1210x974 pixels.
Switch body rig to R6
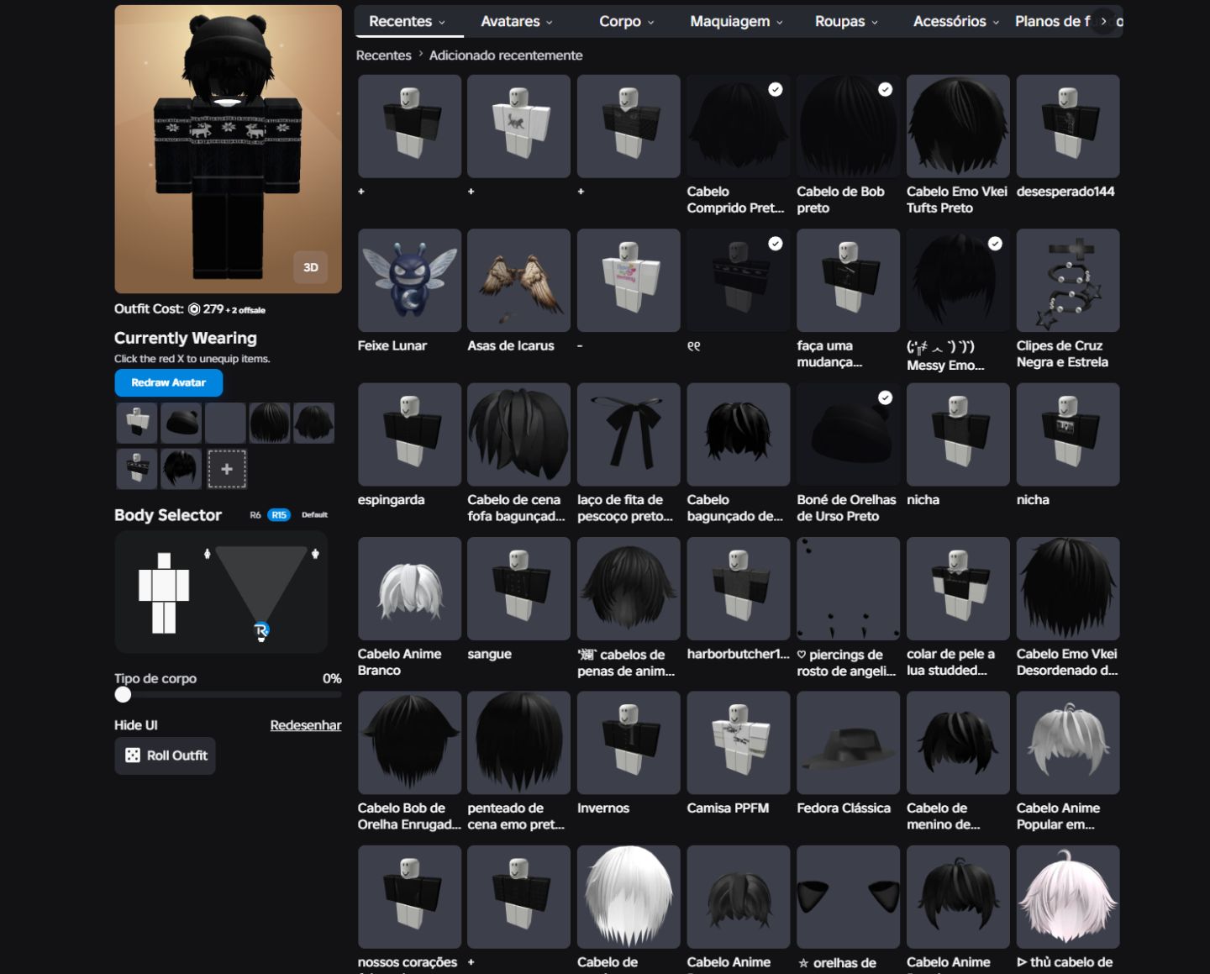[x=255, y=515]
